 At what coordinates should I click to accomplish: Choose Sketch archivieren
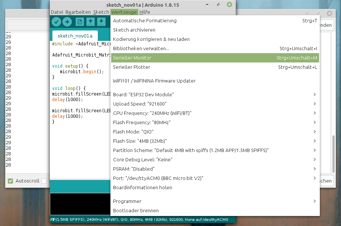[215, 30]
